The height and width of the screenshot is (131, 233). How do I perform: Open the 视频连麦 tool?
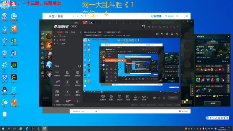pos(57,83)
